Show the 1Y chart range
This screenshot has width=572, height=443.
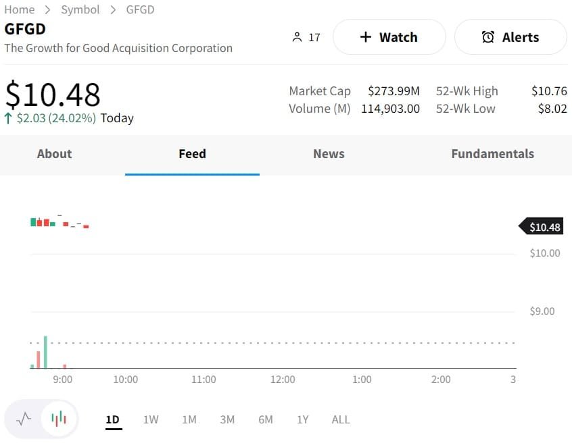pos(303,419)
